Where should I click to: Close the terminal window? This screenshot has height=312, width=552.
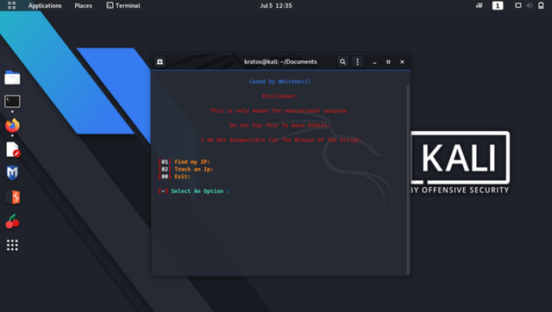pos(402,62)
